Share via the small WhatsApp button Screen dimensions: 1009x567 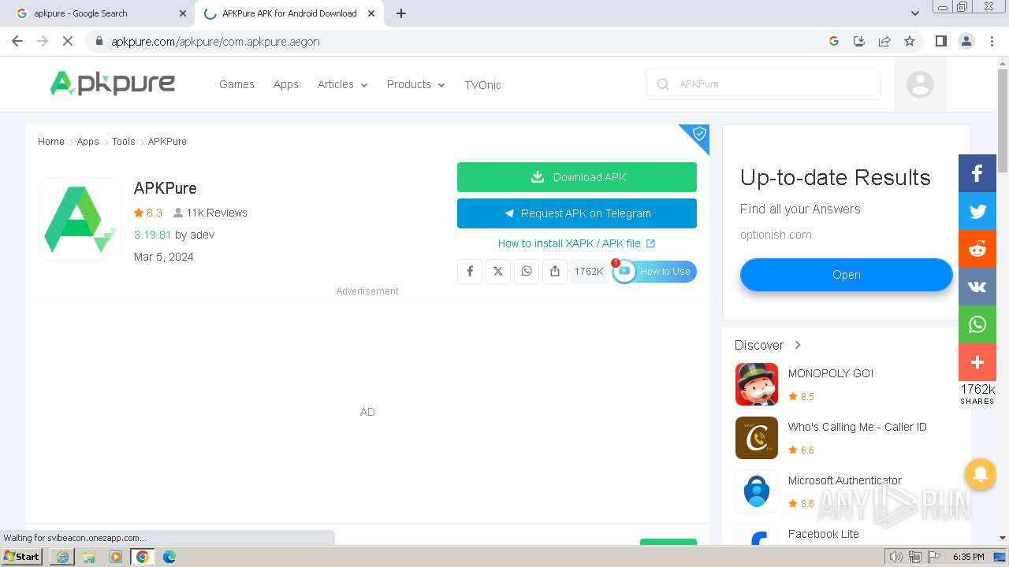tap(527, 271)
